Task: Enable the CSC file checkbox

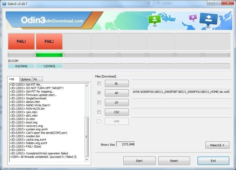Action: pos(99,112)
